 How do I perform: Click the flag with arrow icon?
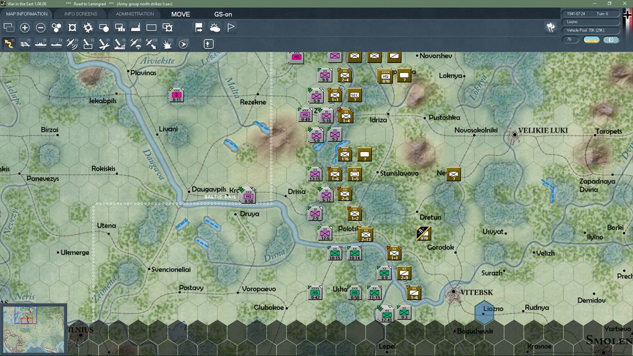(198, 27)
